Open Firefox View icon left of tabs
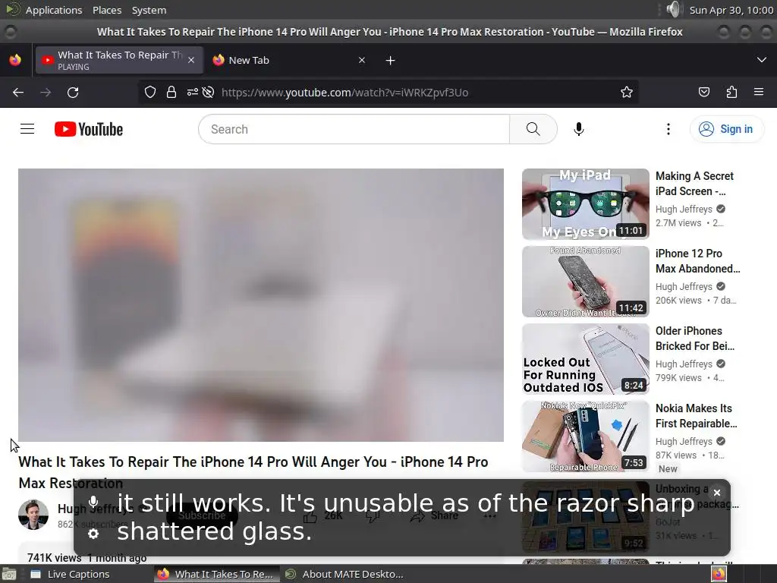Viewport: 777px width, 583px height. [15, 60]
